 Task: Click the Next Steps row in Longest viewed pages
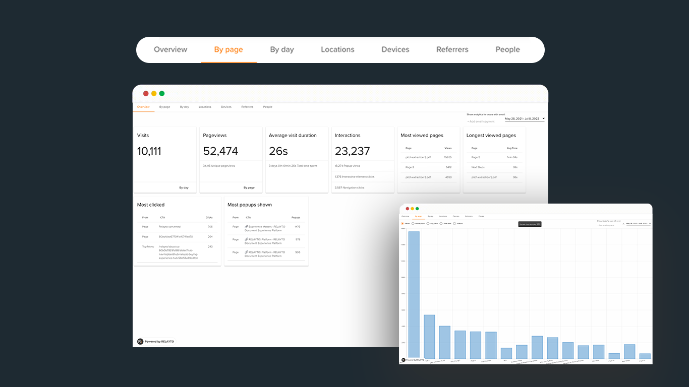[x=494, y=167]
